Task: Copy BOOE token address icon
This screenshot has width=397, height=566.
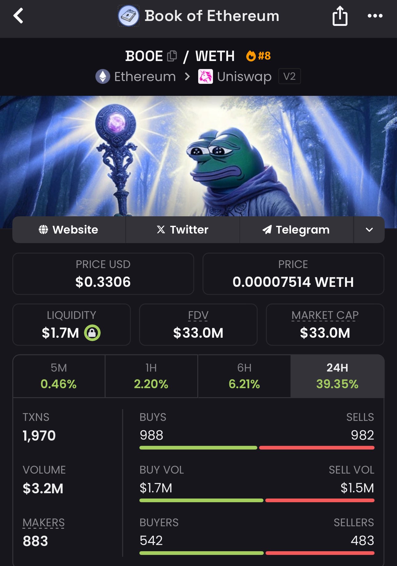Action: [x=172, y=56]
